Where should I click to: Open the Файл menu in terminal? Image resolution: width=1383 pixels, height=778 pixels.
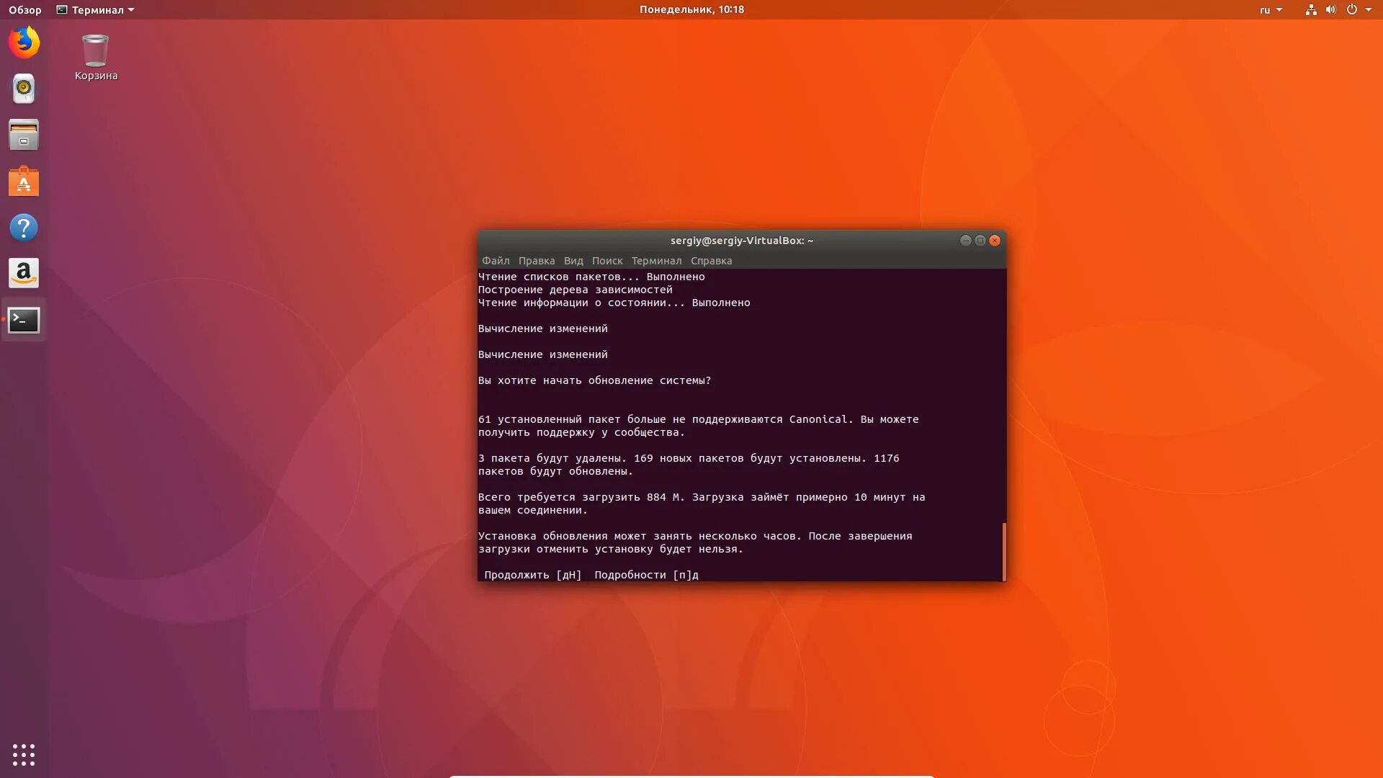click(x=496, y=261)
